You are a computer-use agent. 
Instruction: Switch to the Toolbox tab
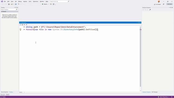coord(11,92)
